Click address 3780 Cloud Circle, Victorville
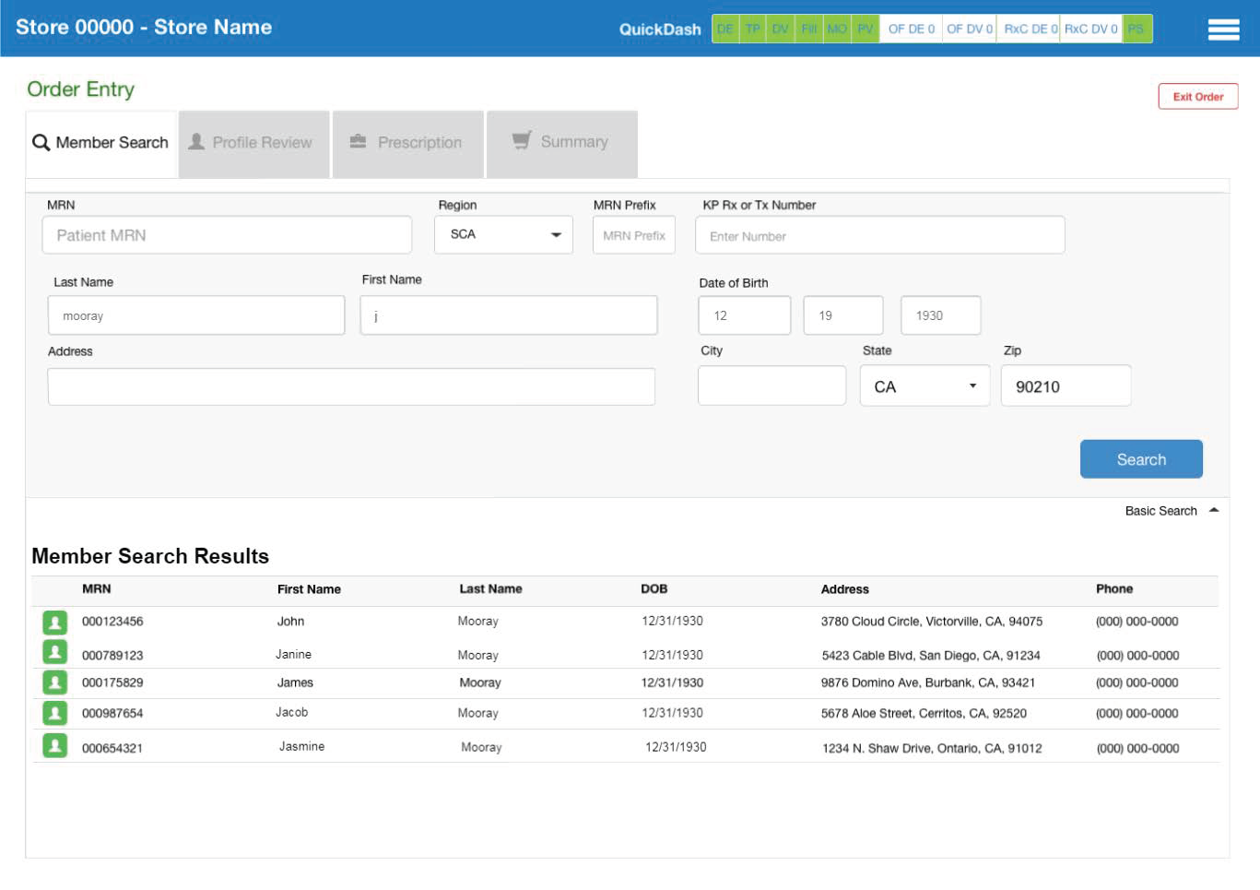The height and width of the screenshot is (890, 1260). [x=932, y=622]
